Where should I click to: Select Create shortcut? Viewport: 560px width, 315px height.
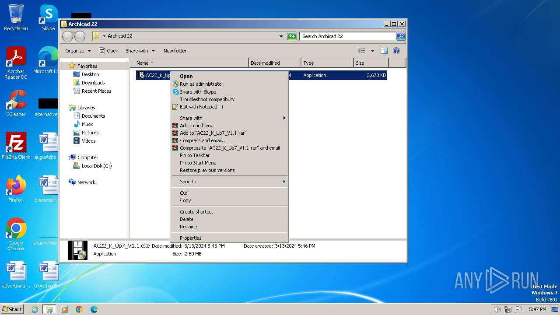(x=230, y=211)
